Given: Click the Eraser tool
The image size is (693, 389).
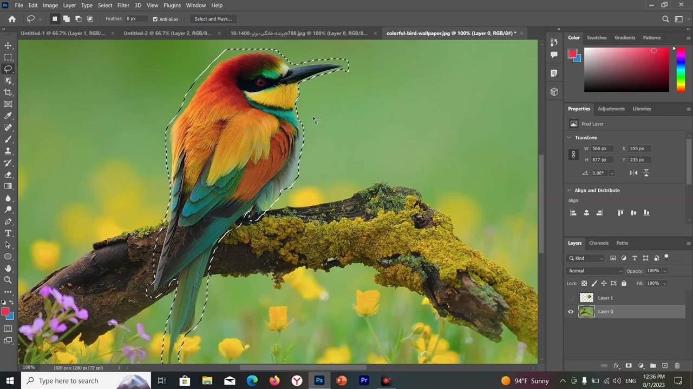Looking at the screenshot, I should click(x=8, y=175).
